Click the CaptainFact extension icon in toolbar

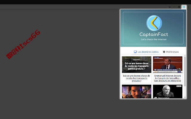(184, 7)
